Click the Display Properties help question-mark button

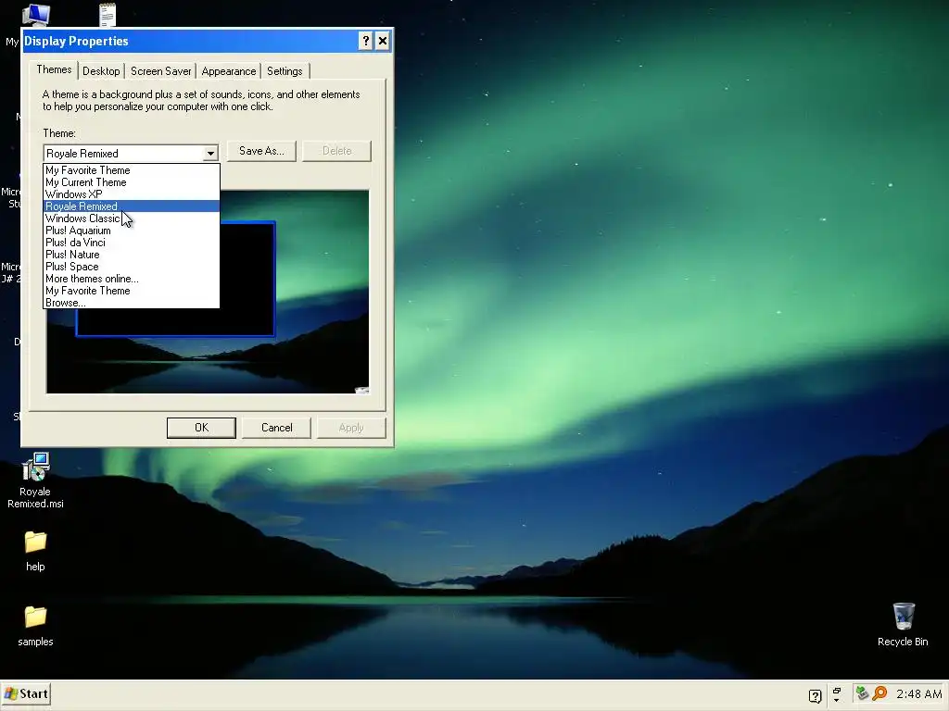pyautogui.click(x=365, y=41)
